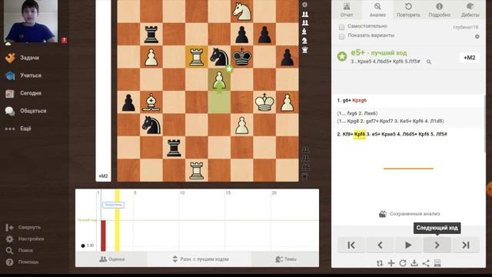Open Помощь question mark icon
This screenshot has height=277, width=492.
tap(10, 262)
